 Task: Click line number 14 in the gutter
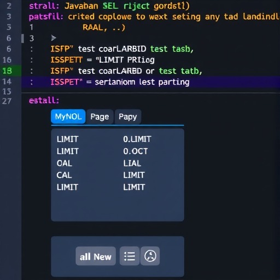coord(7,81)
